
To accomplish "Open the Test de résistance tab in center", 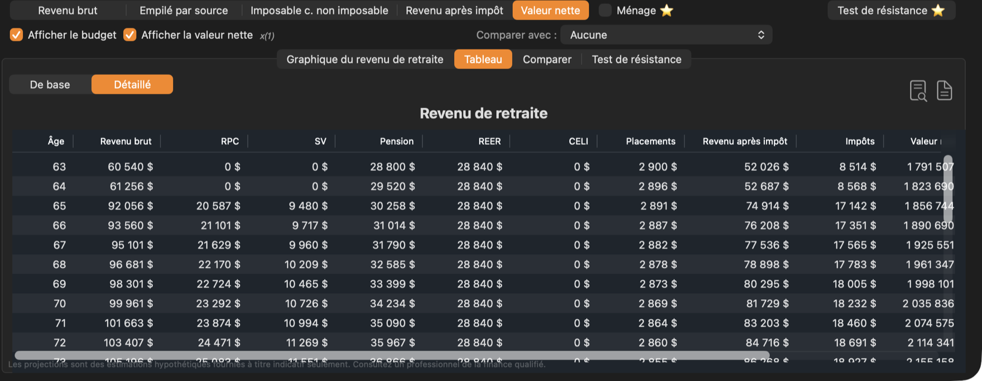I will (637, 59).
